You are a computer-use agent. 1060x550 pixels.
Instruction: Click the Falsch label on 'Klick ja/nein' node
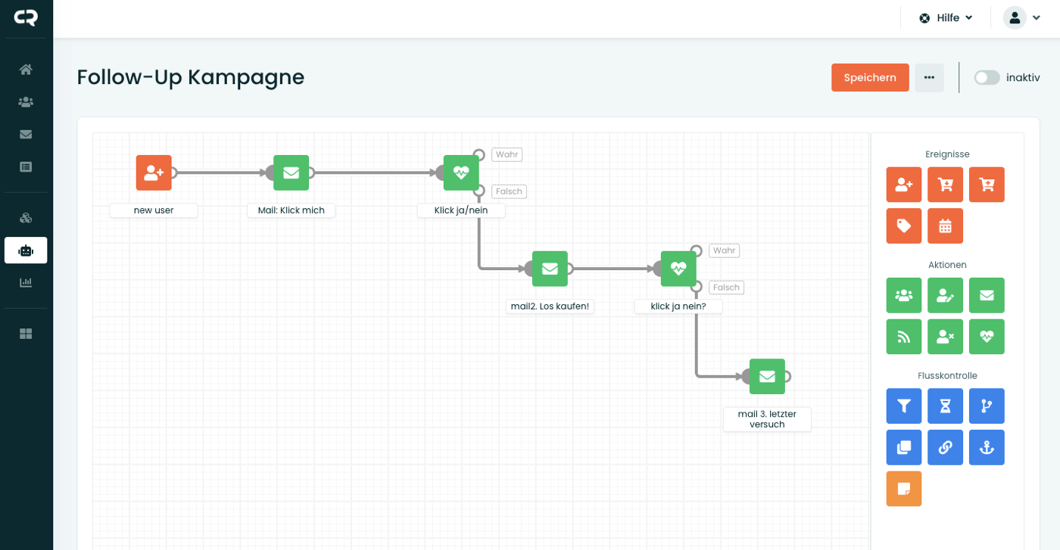[x=510, y=191]
